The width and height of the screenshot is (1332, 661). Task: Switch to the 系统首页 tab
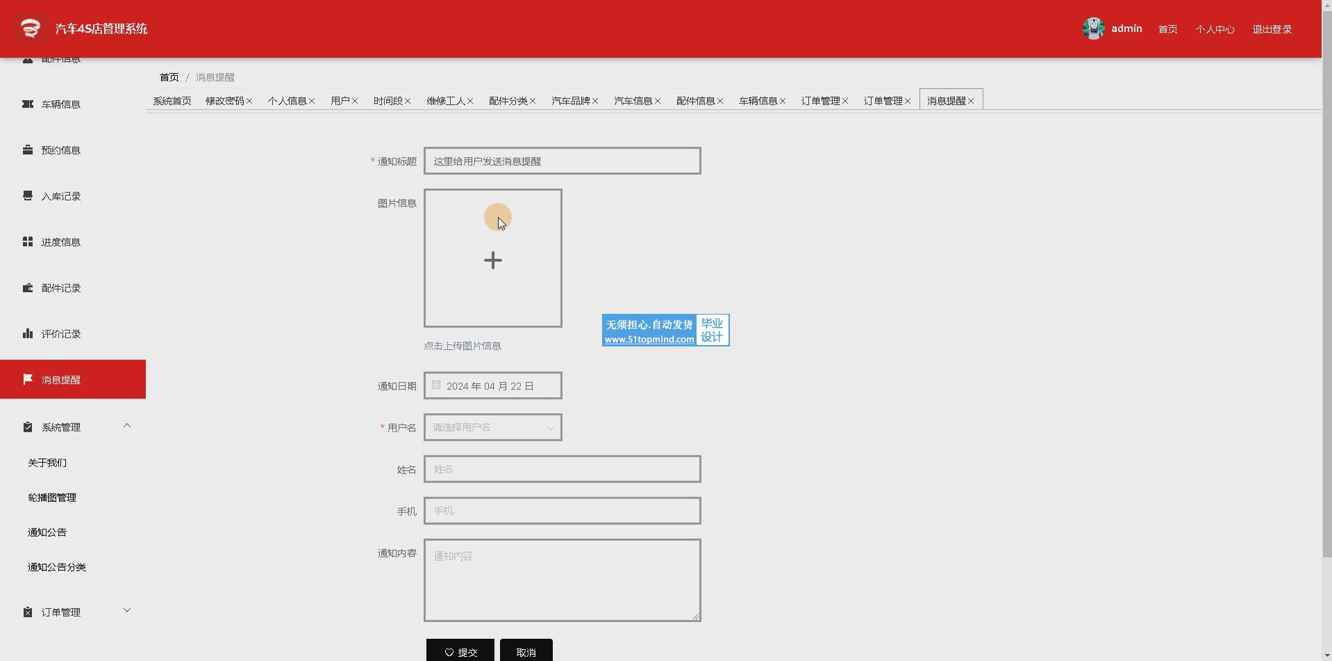coord(172,101)
